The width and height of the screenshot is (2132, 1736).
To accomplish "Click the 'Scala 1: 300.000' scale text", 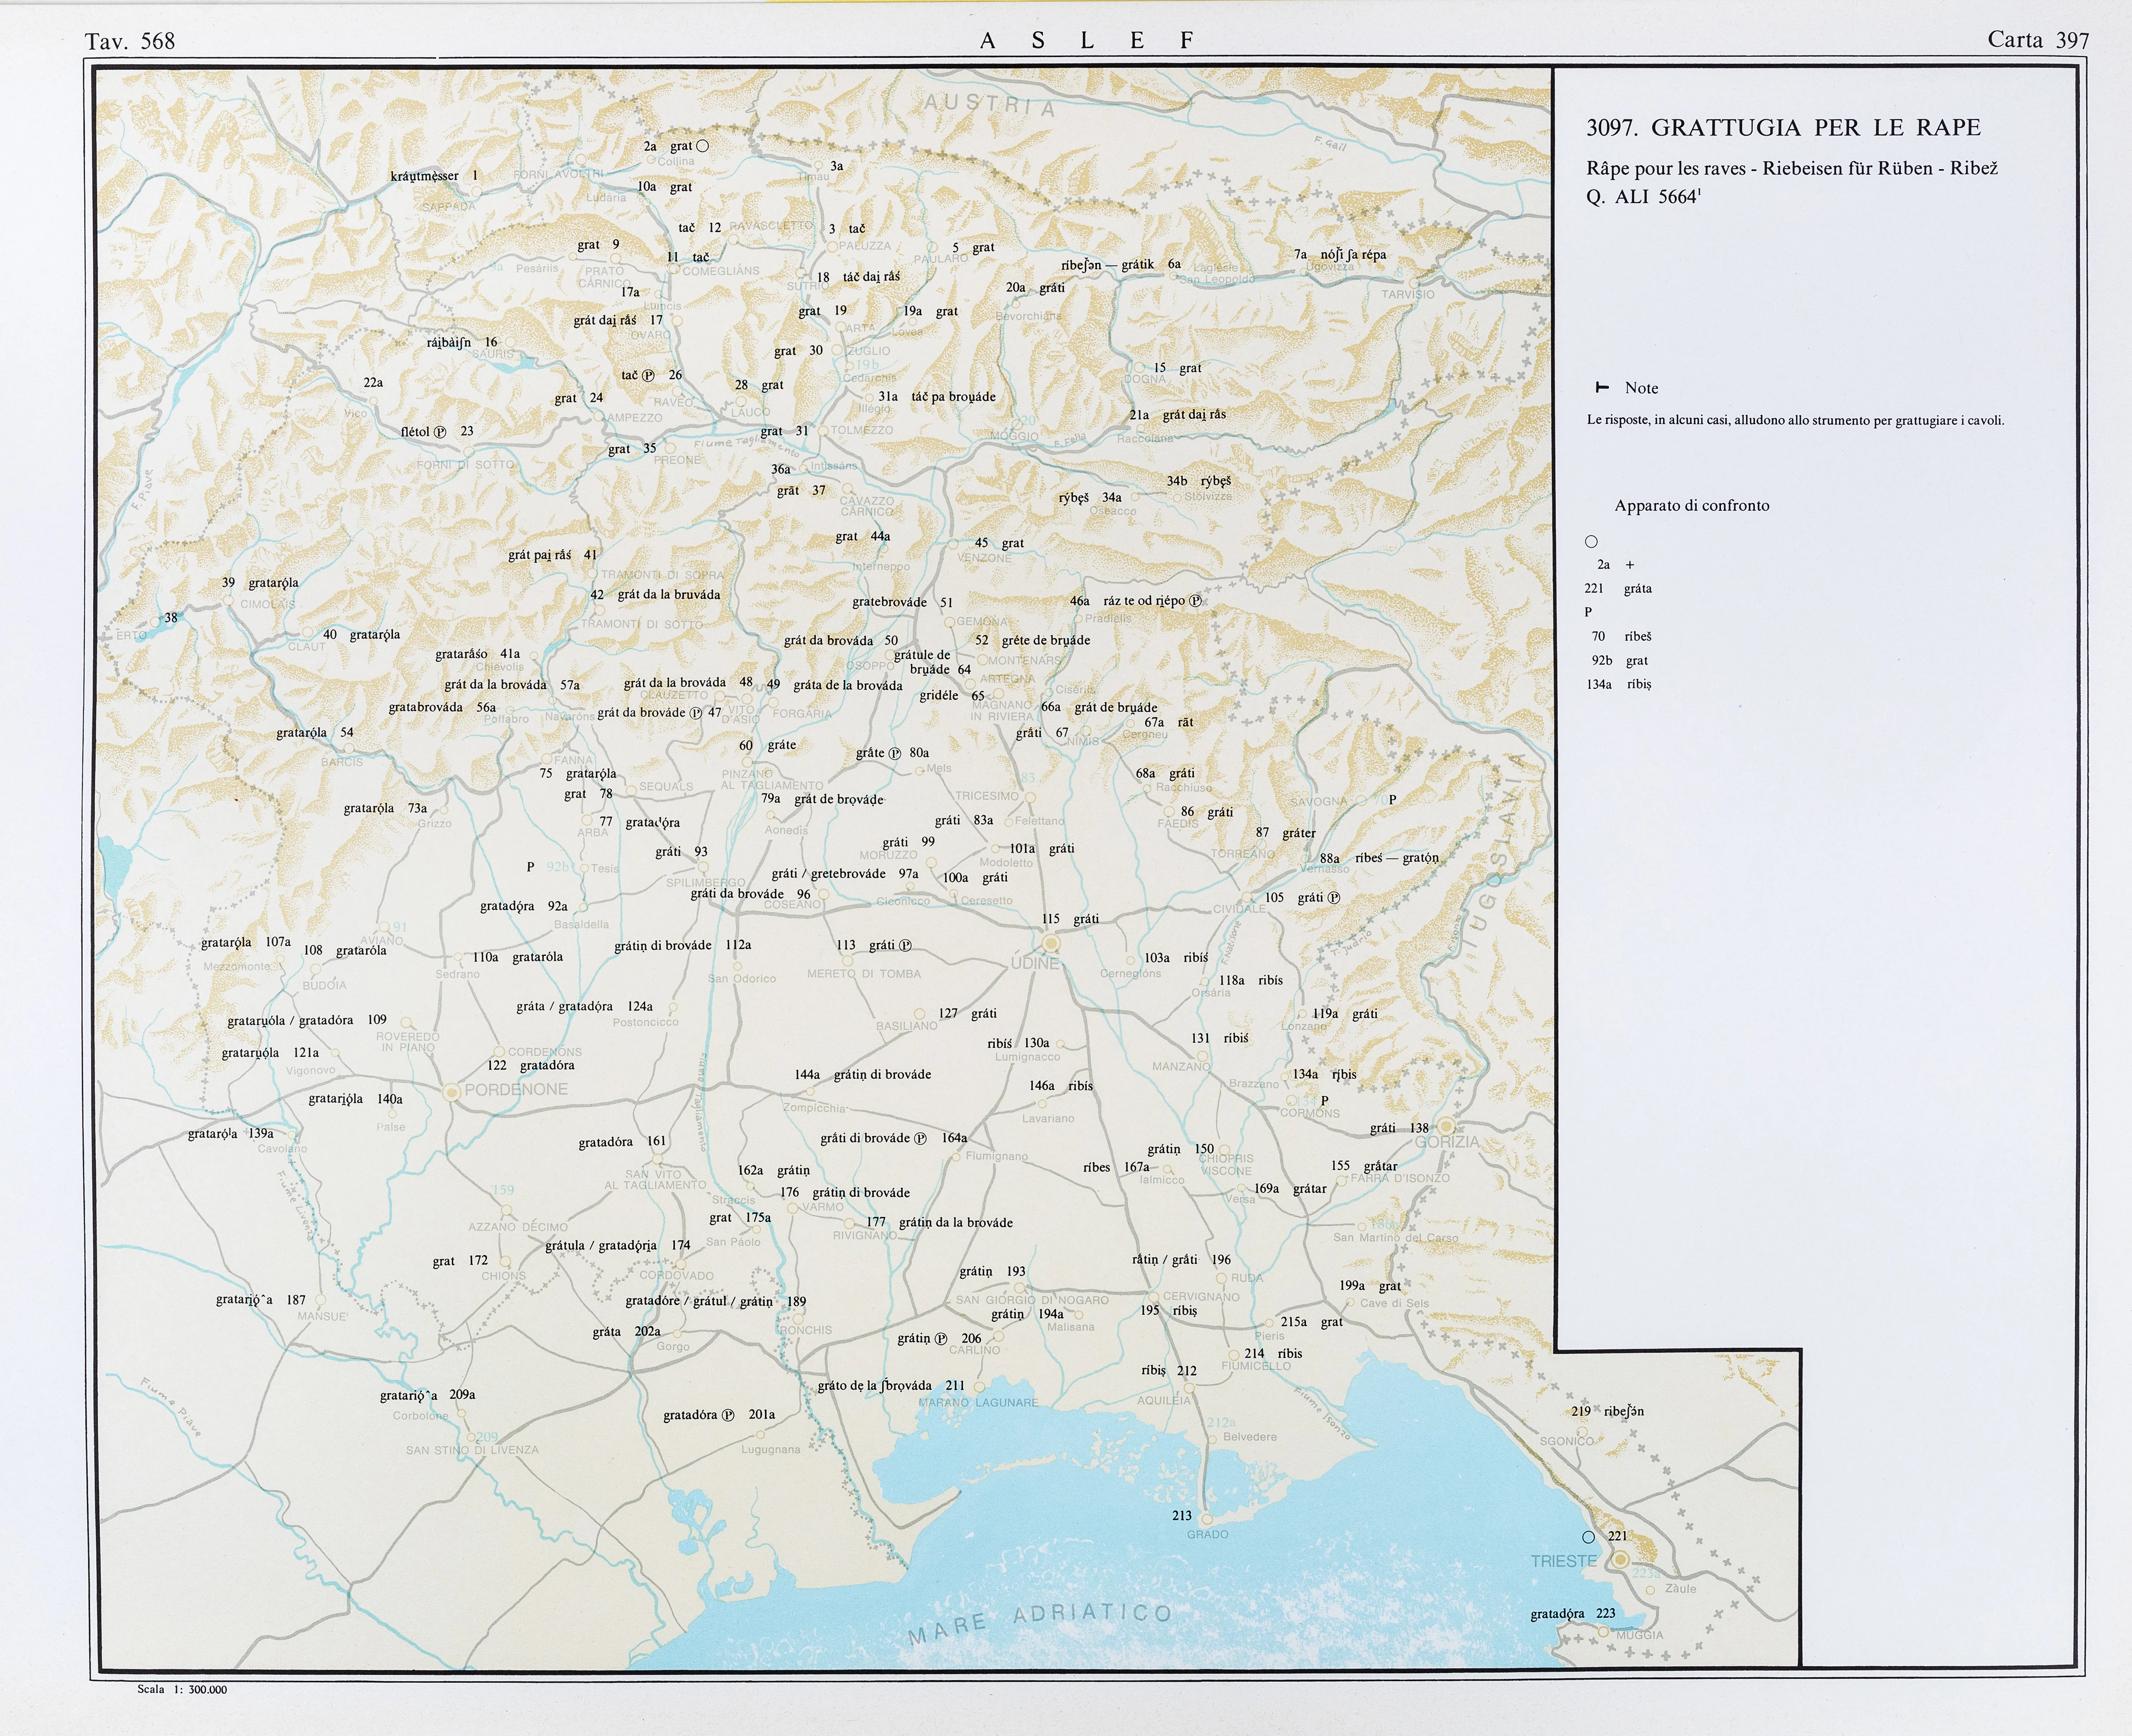I will (x=182, y=1689).
